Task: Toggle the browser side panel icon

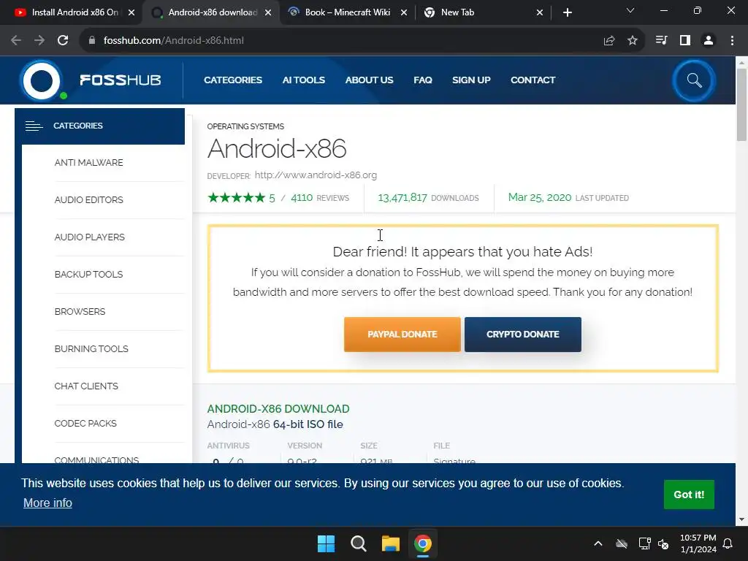Action: [x=685, y=41]
